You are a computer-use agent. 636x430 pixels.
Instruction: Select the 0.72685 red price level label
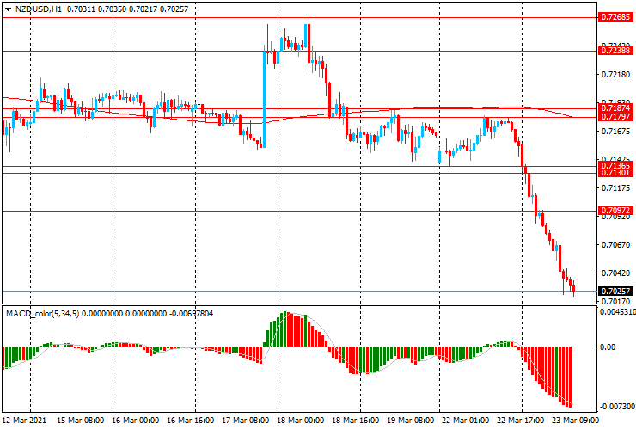pyautogui.click(x=615, y=17)
